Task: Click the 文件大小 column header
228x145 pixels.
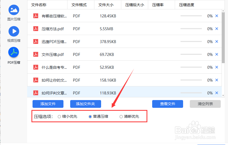Action: 108,5
